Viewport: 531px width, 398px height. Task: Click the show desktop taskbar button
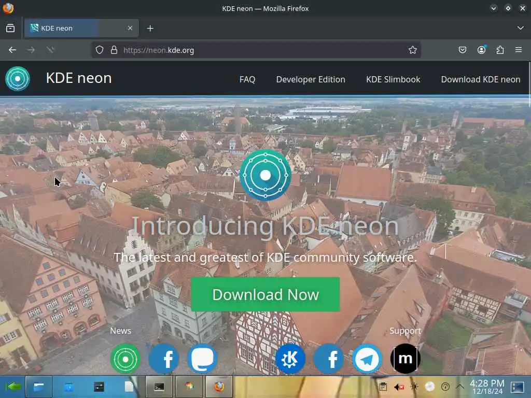[518, 387]
